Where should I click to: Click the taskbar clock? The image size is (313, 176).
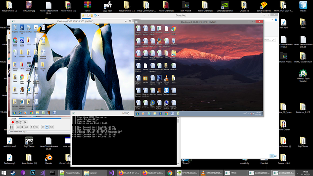point(305,173)
